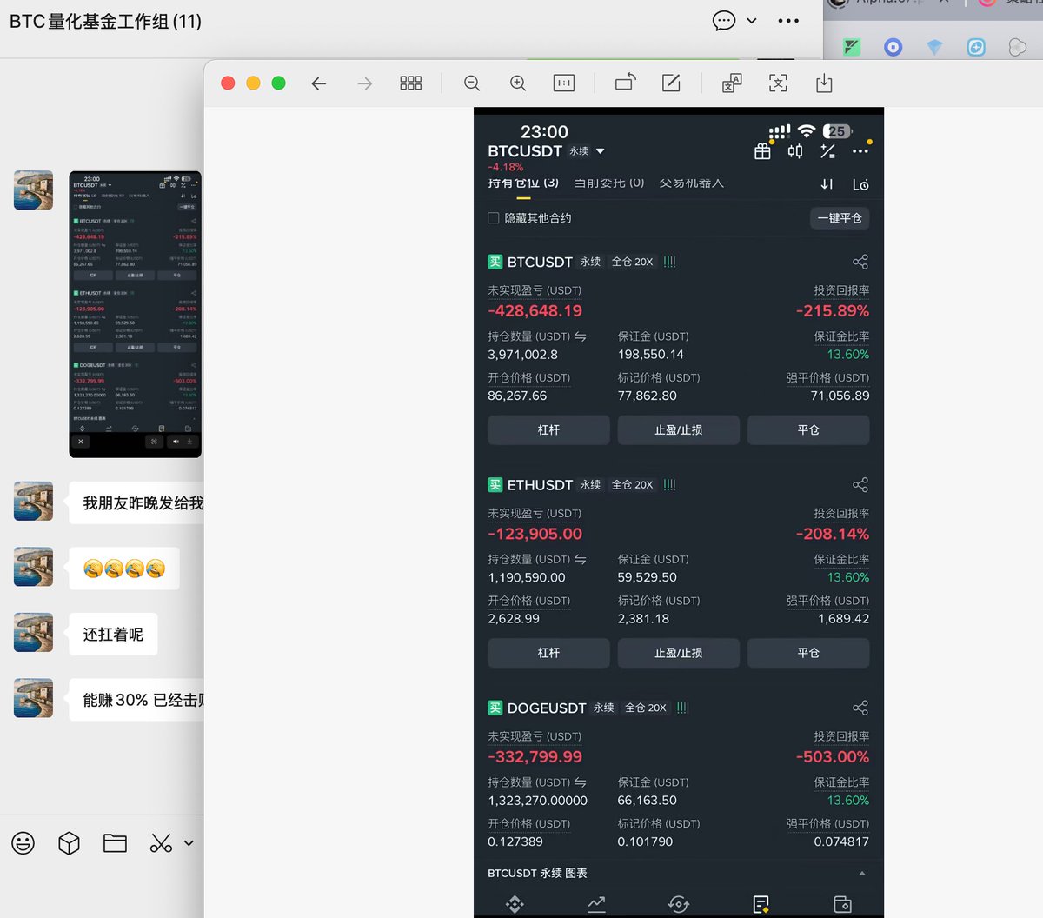Expand the BTCUSDT pair dropdown arrow
1043x918 pixels.
600,151
